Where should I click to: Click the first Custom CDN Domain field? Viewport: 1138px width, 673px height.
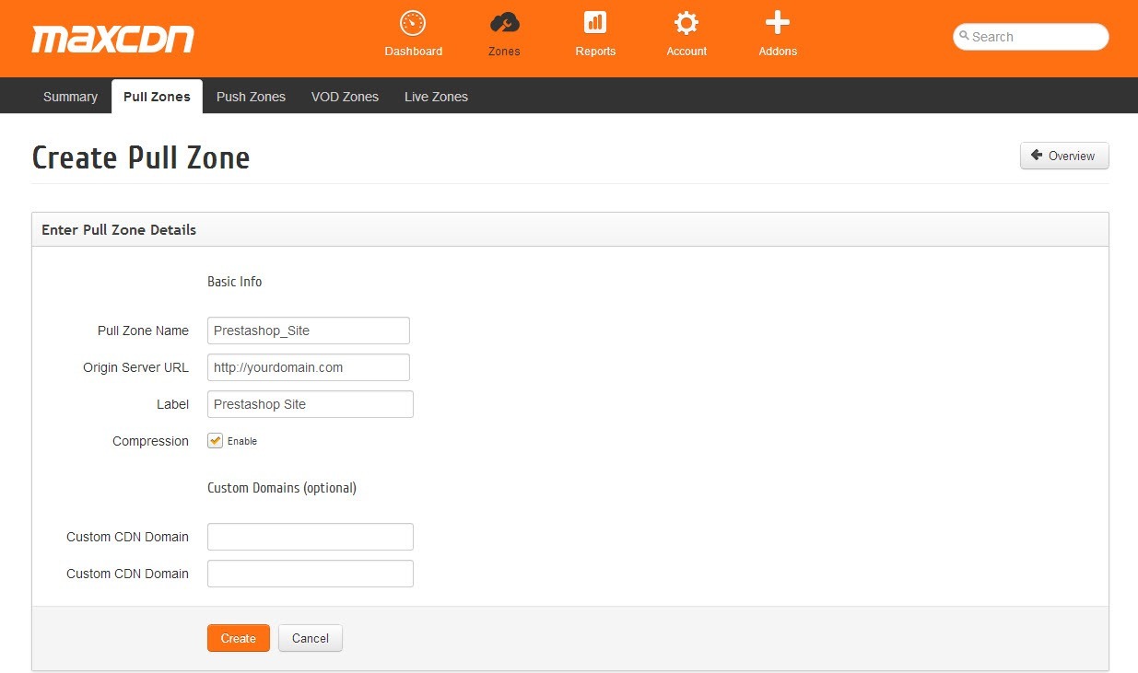click(311, 537)
